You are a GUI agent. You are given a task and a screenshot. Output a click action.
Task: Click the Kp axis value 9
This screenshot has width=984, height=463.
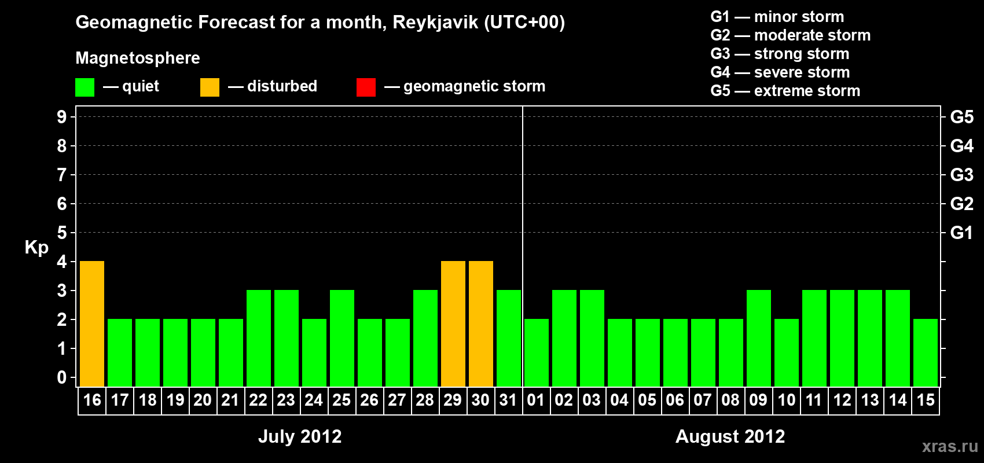click(x=62, y=117)
